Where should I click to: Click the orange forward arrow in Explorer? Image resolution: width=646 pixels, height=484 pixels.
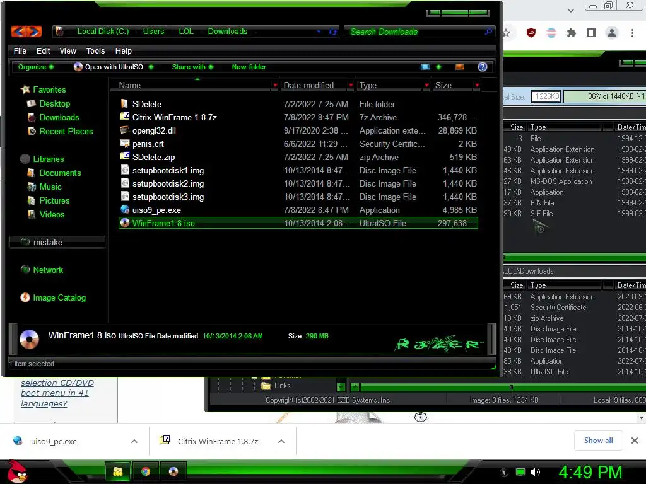(x=35, y=32)
